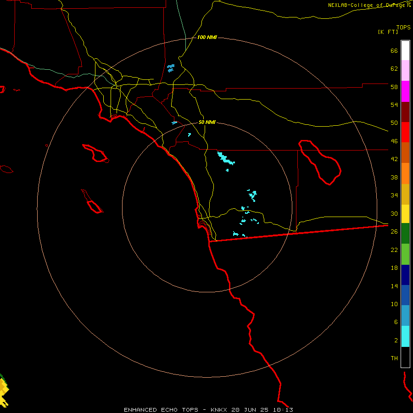
Task: Click the "2" scale label
Action: pyautogui.click(x=396, y=340)
